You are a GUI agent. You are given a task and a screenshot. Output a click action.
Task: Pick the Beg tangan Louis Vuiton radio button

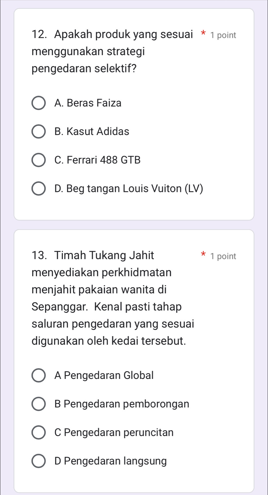[x=38, y=189]
